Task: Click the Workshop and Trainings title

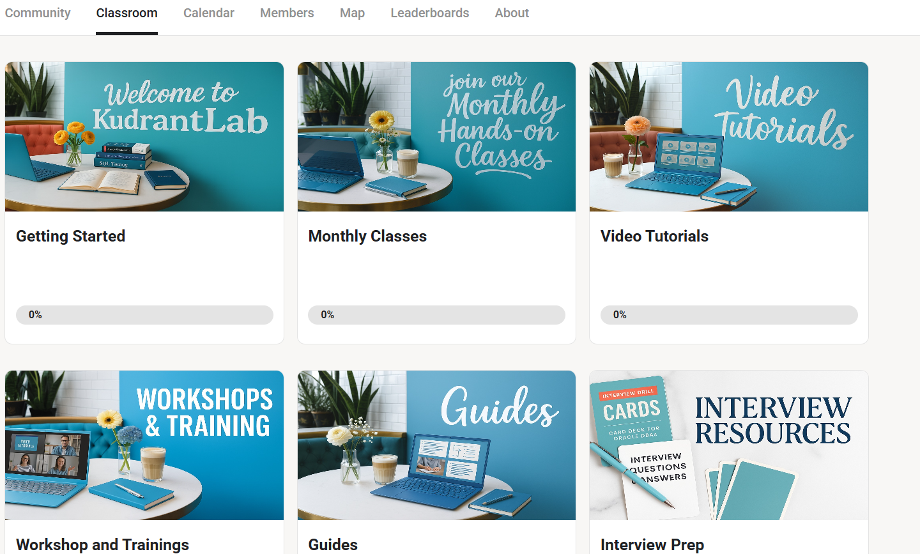Action: [x=102, y=545]
